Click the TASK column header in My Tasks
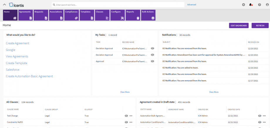 (x=98, y=42)
